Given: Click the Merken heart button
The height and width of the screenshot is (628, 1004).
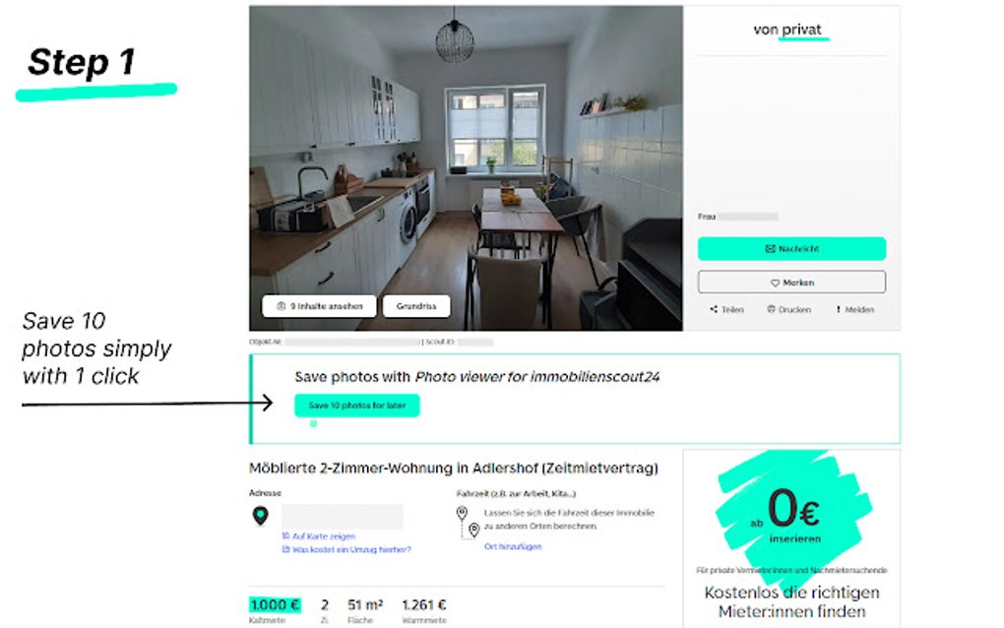Looking at the screenshot, I should click(x=791, y=283).
